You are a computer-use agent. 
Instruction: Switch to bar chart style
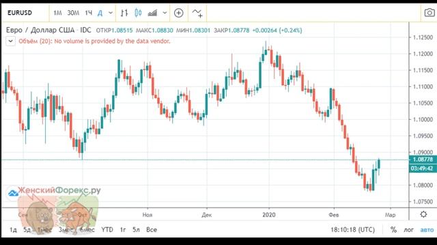point(124,13)
